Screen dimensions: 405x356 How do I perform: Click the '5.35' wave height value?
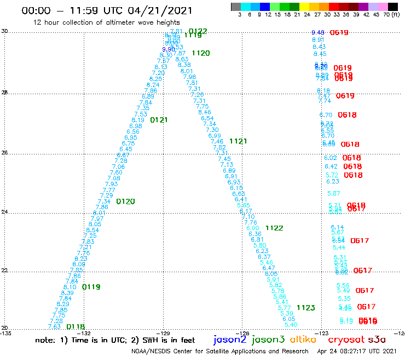344,298
